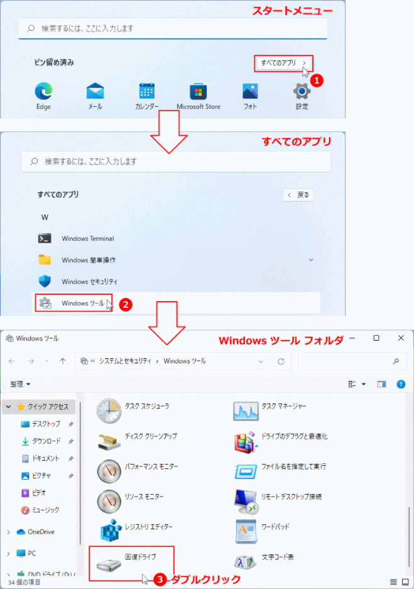Image resolution: width=414 pixels, height=589 pixels.
Task: Select the 文字コード表 item
Action: pos(263,561)
